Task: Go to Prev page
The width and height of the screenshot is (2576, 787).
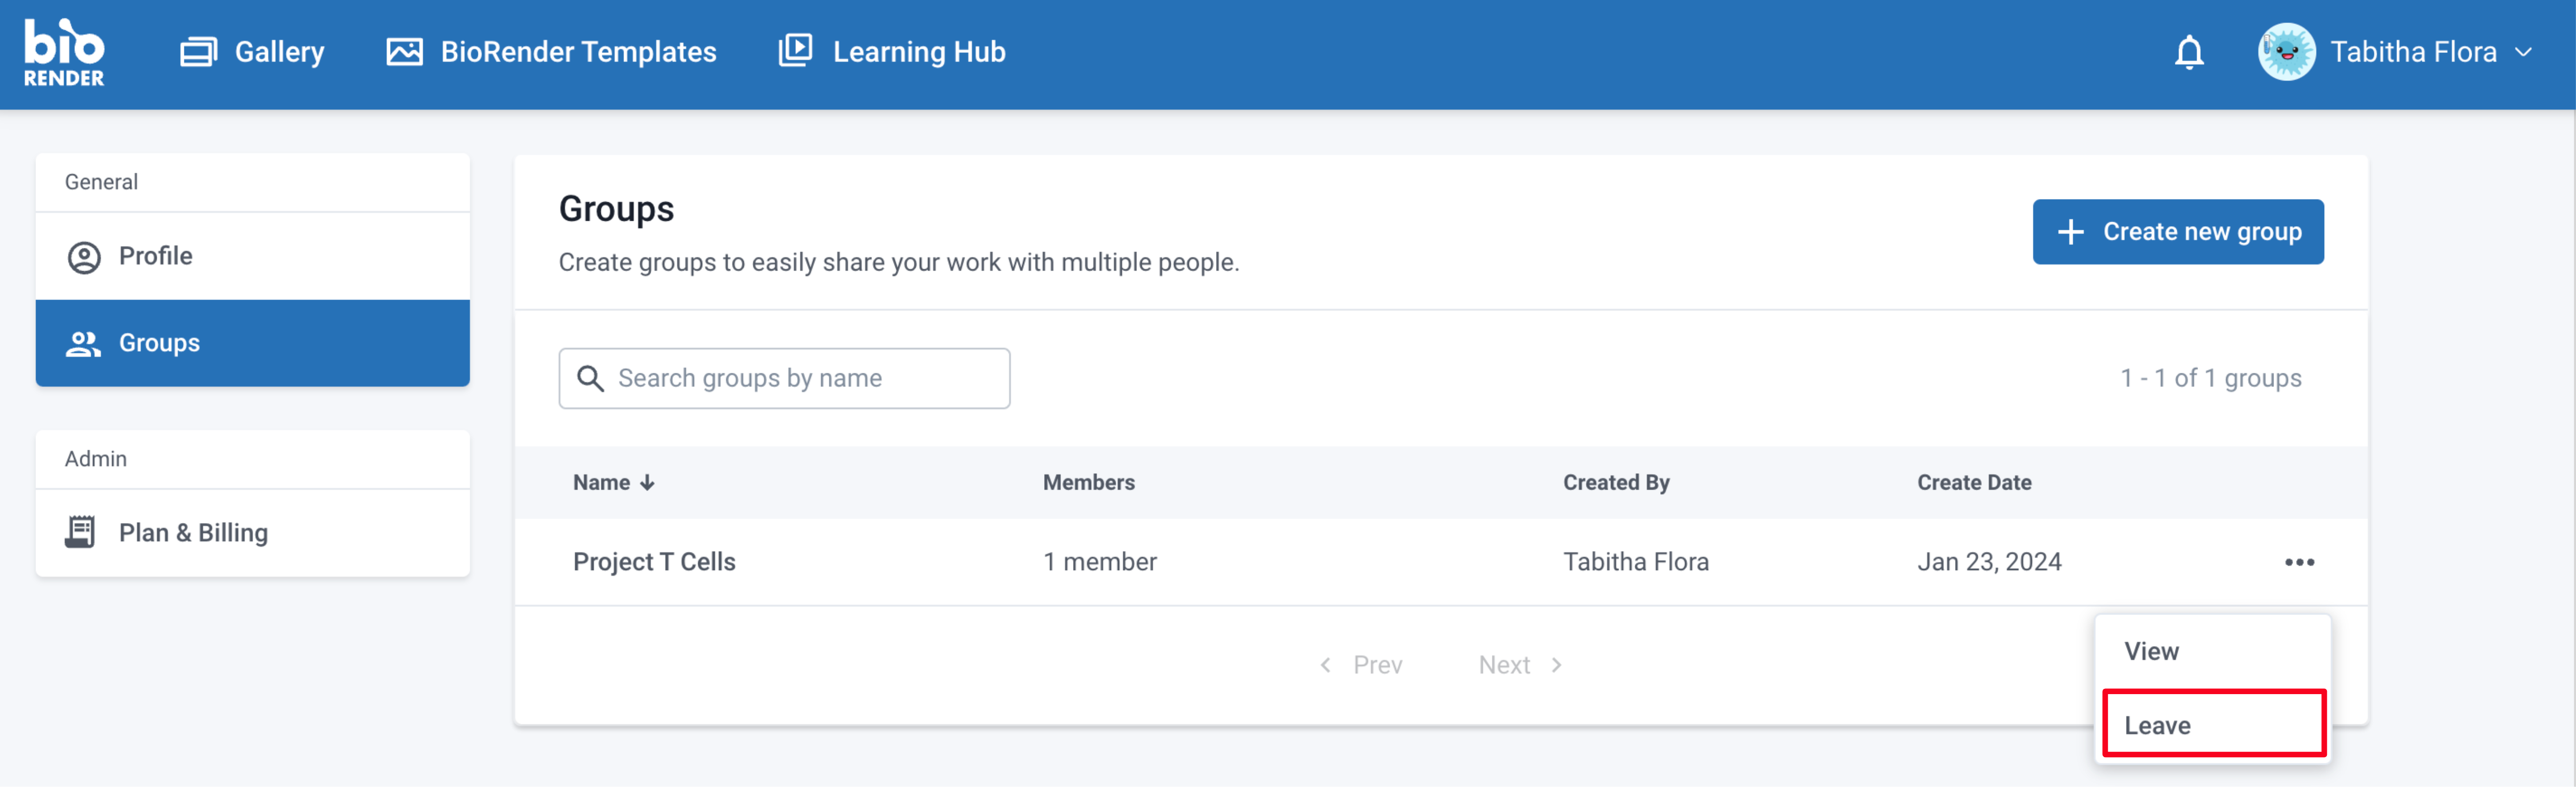Action: [1361, 665]
